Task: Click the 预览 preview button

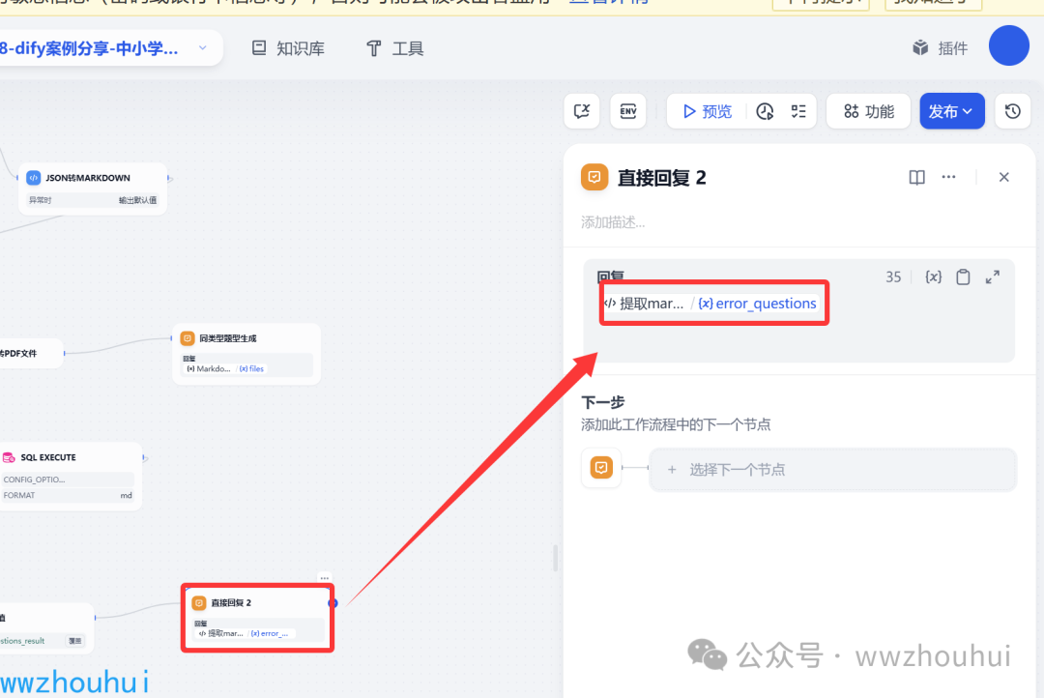Action: [707, 111]
